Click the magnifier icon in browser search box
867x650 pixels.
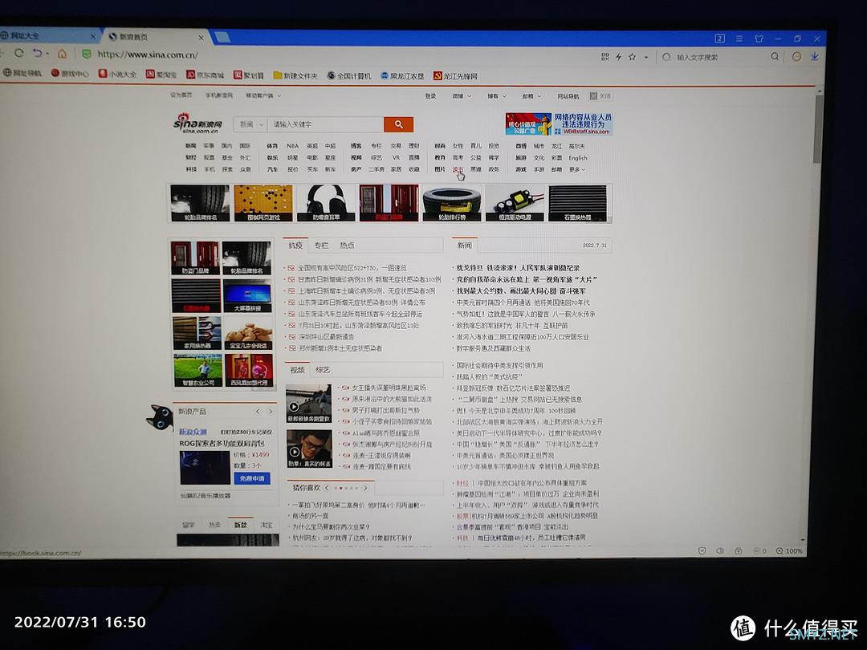tap(775, 56)
